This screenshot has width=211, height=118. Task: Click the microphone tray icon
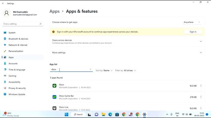[171, 114]
